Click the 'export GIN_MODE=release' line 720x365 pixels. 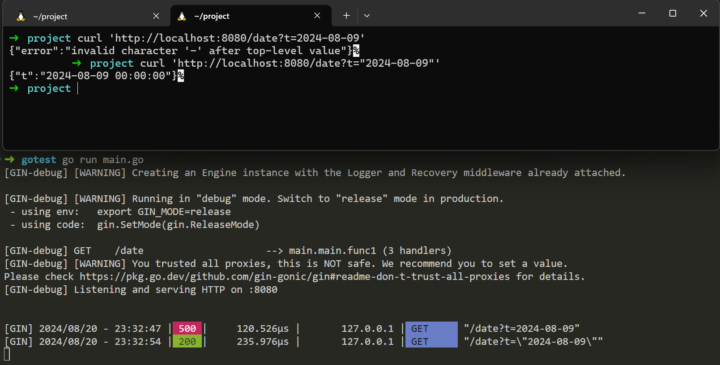click(x=164, y=212)
